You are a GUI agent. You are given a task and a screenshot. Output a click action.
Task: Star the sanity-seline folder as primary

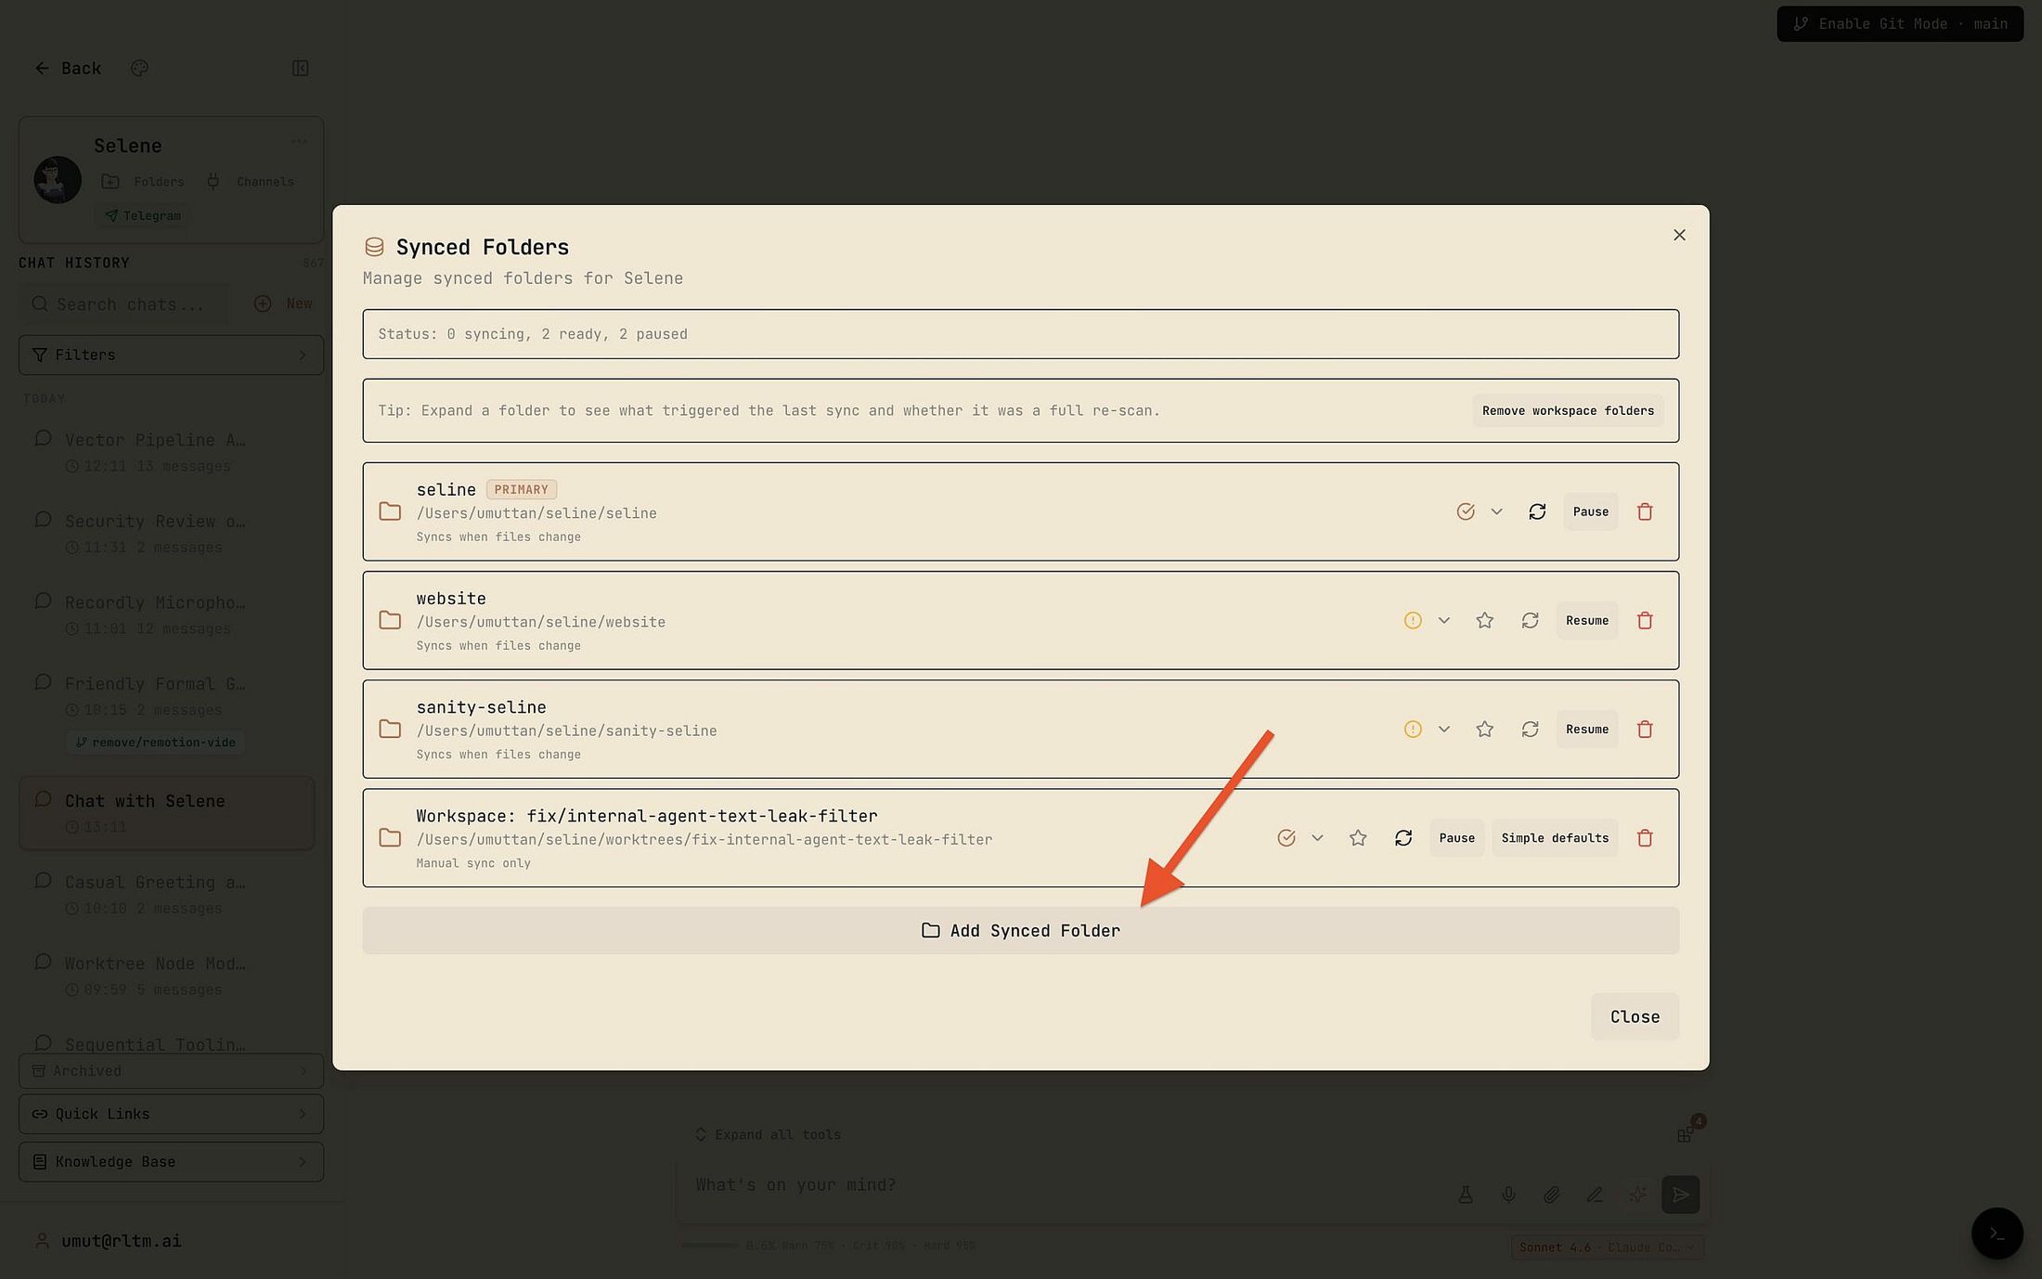pyautogui.click(x=1485, y=729)
